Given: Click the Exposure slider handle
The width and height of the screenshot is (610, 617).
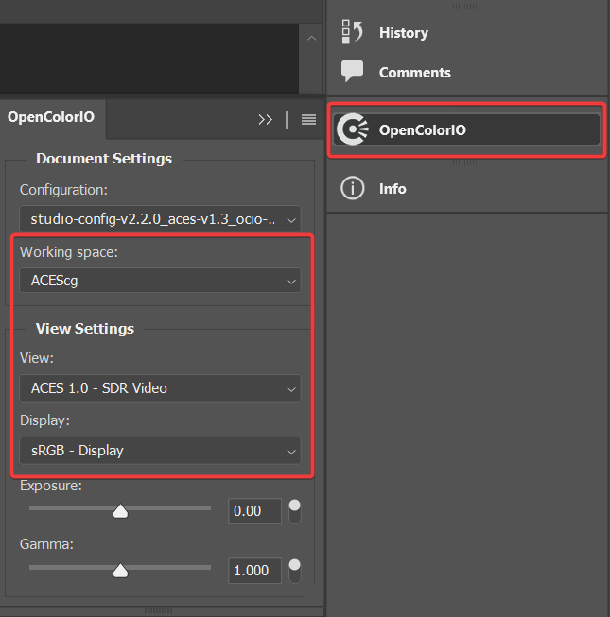Looking at the screenshot, I should coord(120,511).
